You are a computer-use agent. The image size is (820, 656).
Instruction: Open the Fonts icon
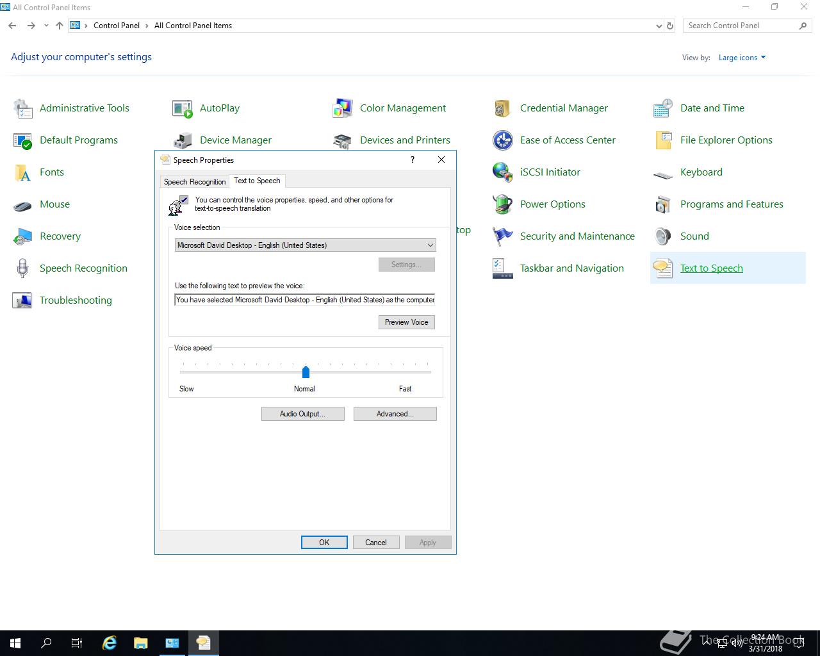click(22, 172)
